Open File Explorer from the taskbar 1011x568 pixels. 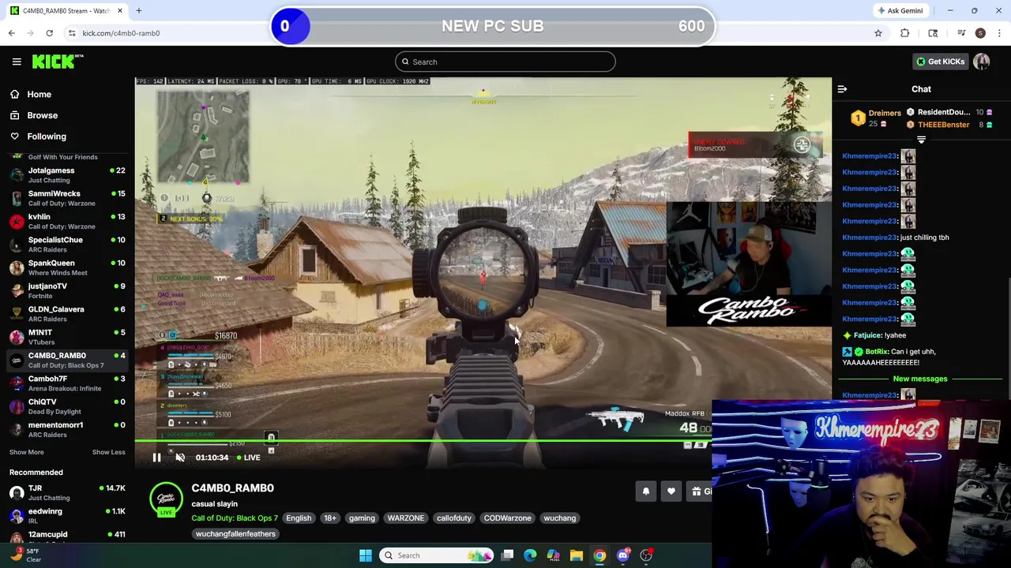click(576, 555)
